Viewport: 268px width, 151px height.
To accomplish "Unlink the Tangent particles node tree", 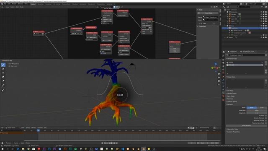I will click(119, 7).
